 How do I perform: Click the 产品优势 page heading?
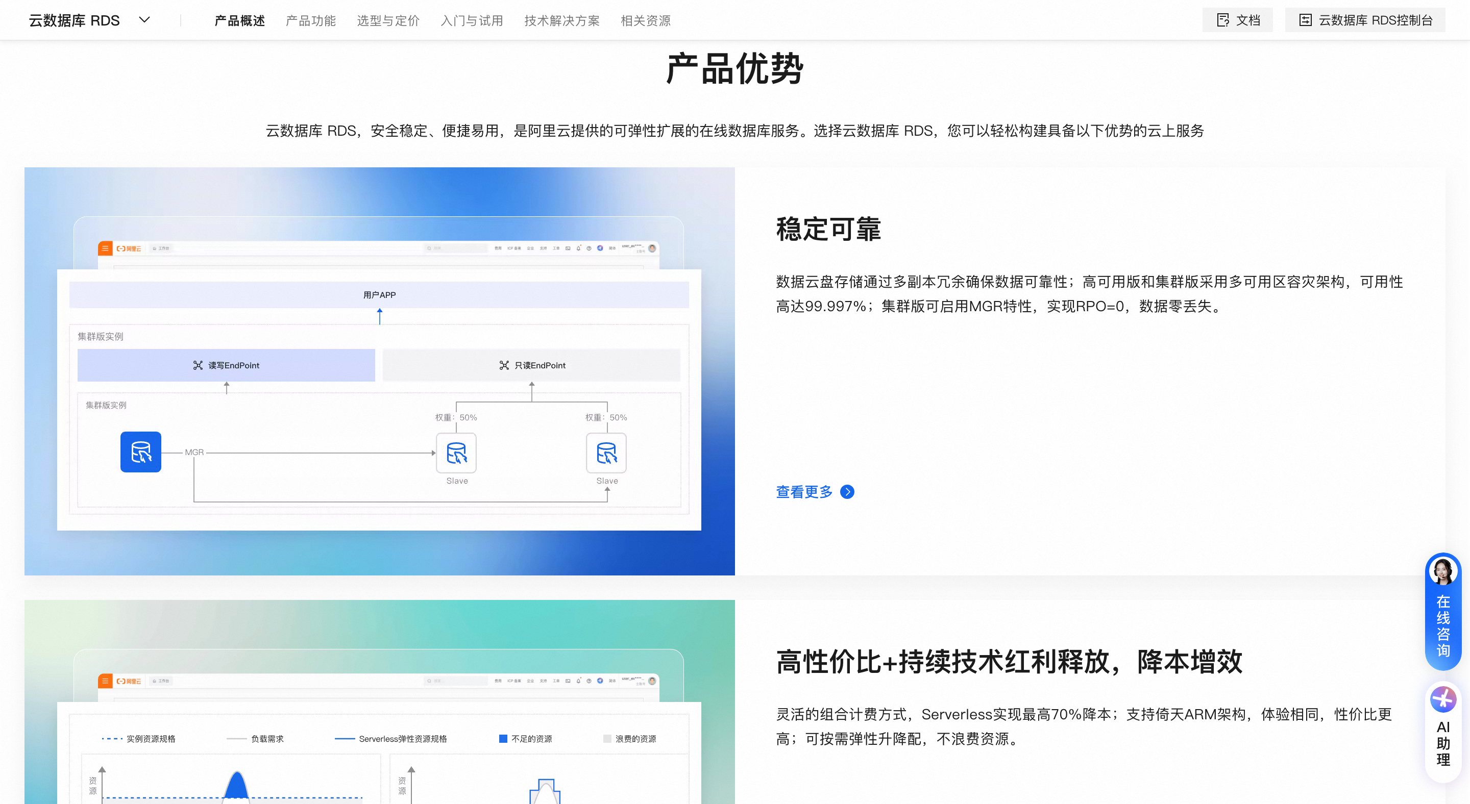point(735,68)
